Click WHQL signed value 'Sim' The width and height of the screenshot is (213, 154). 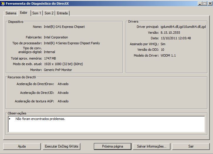[163, 44]
